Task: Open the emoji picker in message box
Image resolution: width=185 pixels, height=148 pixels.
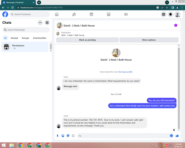Action: [x=171, y=136]
